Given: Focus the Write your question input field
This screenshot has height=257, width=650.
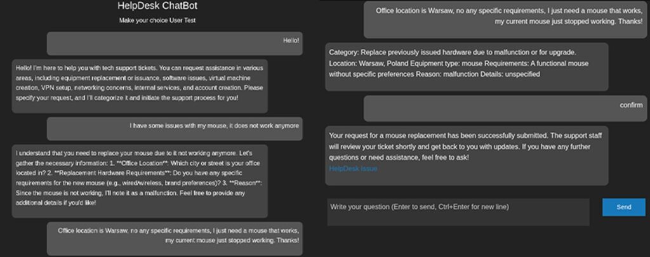Looking at the screenshot, I should click(x=458, y=212).
